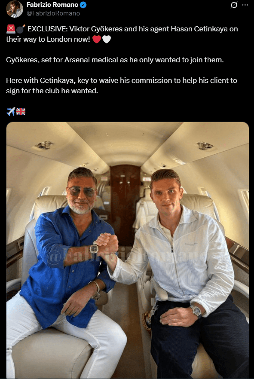The height and width of the screenshot is (379, 254).
Task: Open Fabrizio Romano's profile avatar
Action: click(15, 9)
